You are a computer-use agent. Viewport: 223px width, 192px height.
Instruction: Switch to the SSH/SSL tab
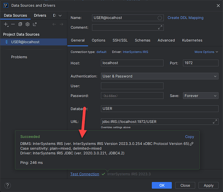[x=120, y=40]
